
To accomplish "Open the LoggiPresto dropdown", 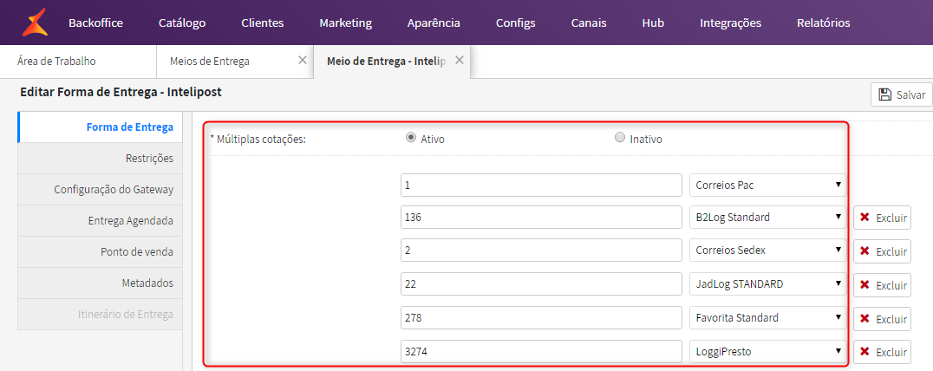I will point(767,351).
